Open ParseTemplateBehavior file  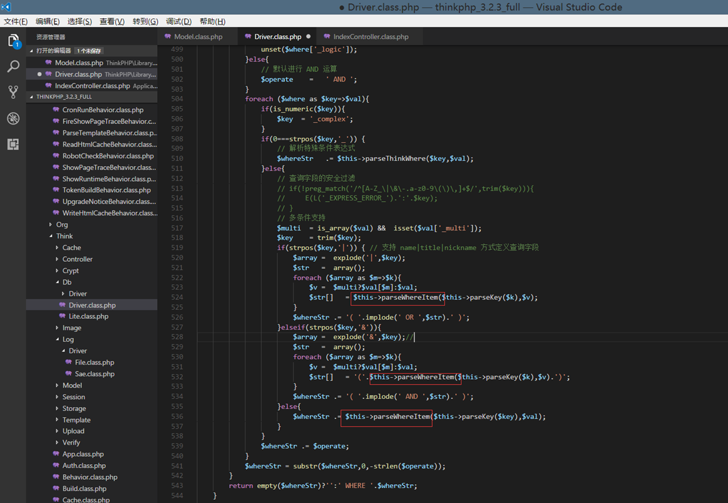92,133
